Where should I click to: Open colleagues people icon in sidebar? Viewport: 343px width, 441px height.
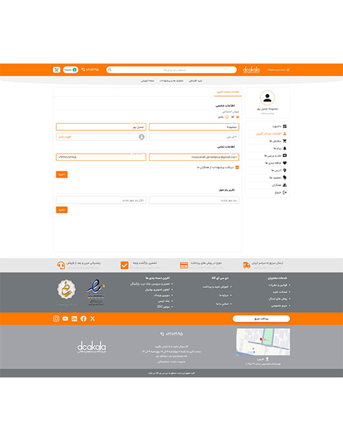click(285, 185)
